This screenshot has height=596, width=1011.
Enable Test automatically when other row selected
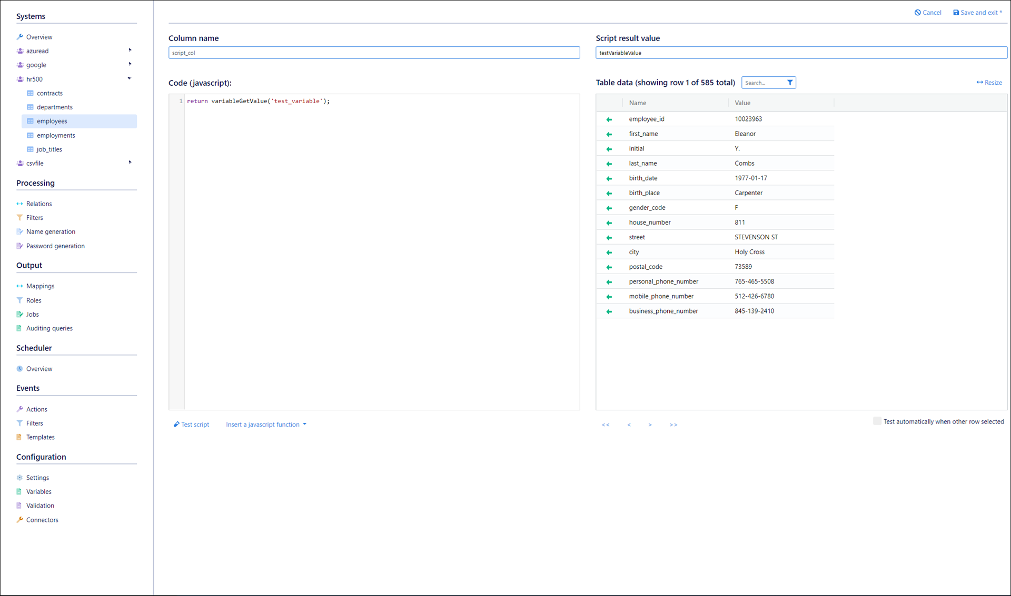coord(877,421)
